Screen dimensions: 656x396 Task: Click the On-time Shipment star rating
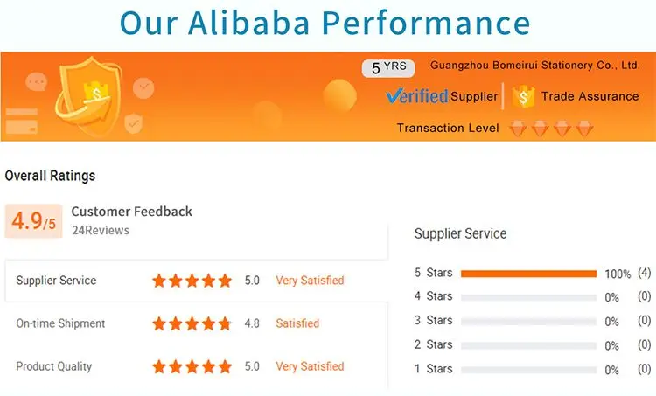point(192,323)
